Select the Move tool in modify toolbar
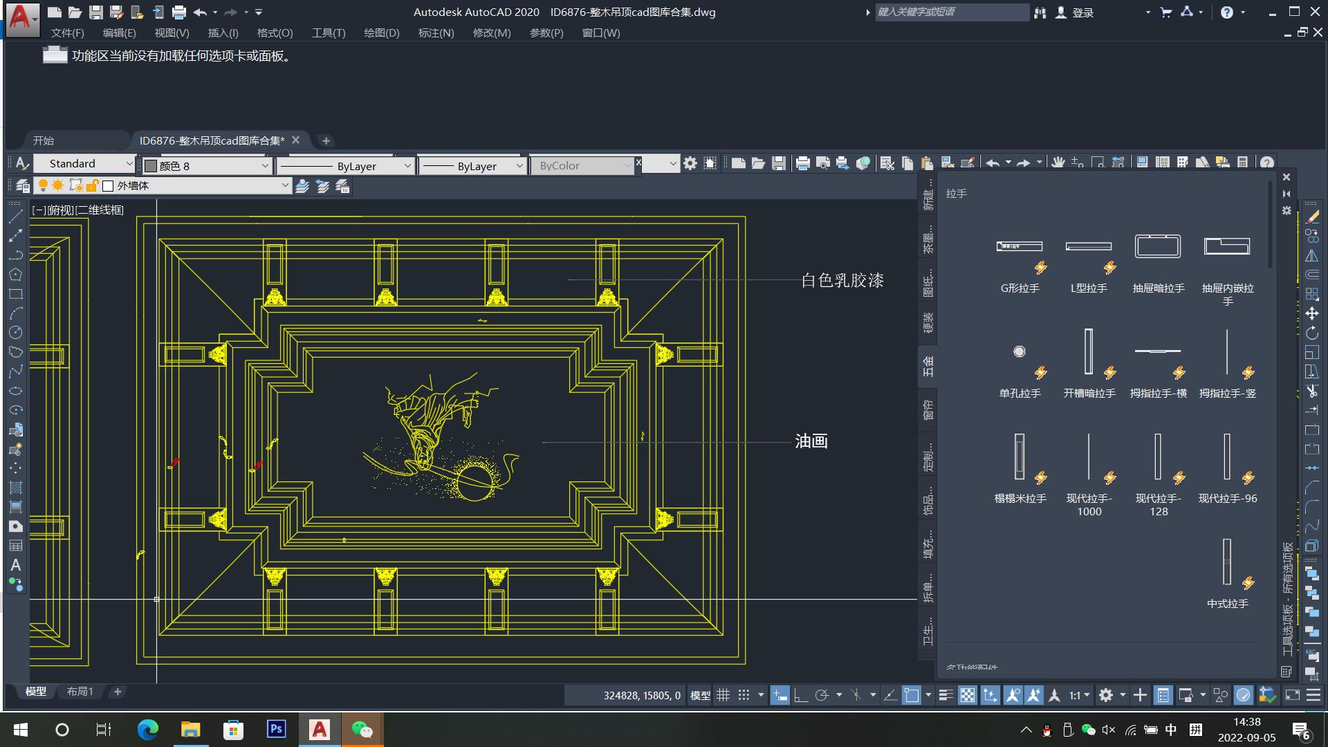 [x=1312, y=313]
